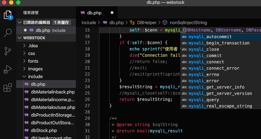
Task: Collapse the open editors section
Action: [x=20, y=22]
